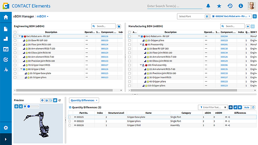Adjust the Preview explode slider
Viewport: 258px width, 145px height.
(x=33, y=106)
